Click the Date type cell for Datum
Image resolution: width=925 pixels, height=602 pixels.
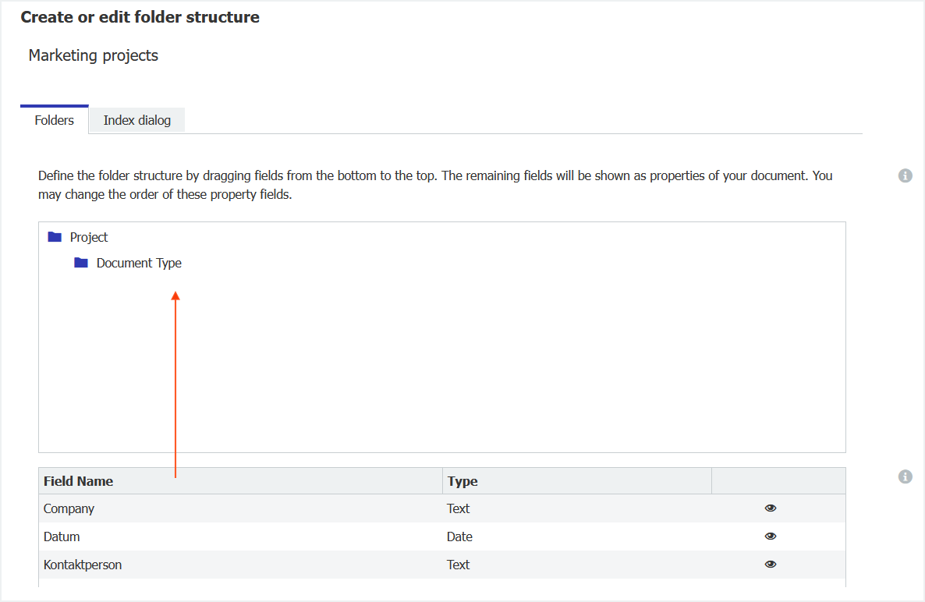460,536
